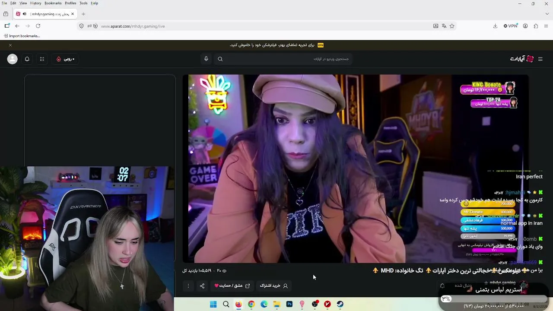Click the Aparat search magnifier icon
The image size is (553, 311).
220,59
